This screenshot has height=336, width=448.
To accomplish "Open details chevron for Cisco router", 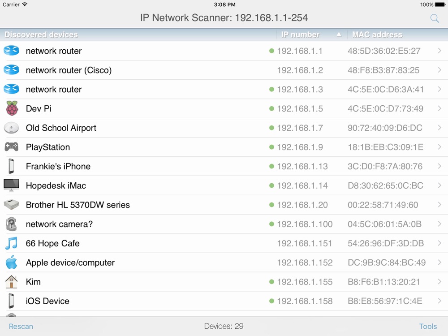I will point(439,70).
